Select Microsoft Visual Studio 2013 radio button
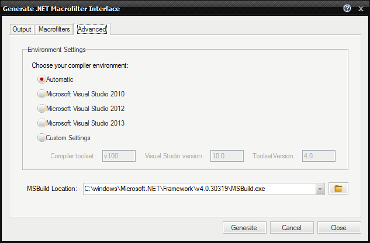370x243 pixels. (42, 123)
